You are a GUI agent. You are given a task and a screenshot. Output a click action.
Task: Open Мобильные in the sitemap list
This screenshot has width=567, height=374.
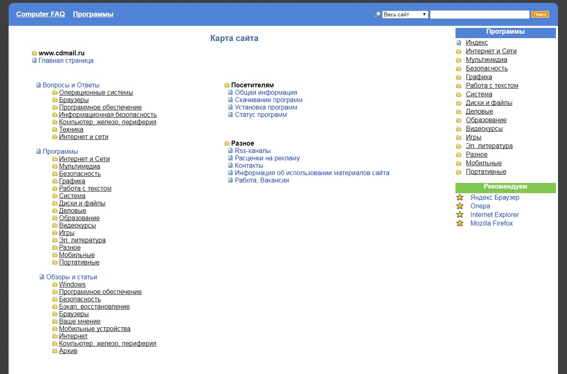coord(77,255)
